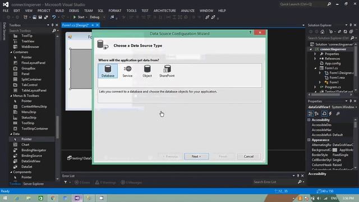The image size is (359, 202).
Task: Open the wizard's help question mark
Action: coord(250,33)
